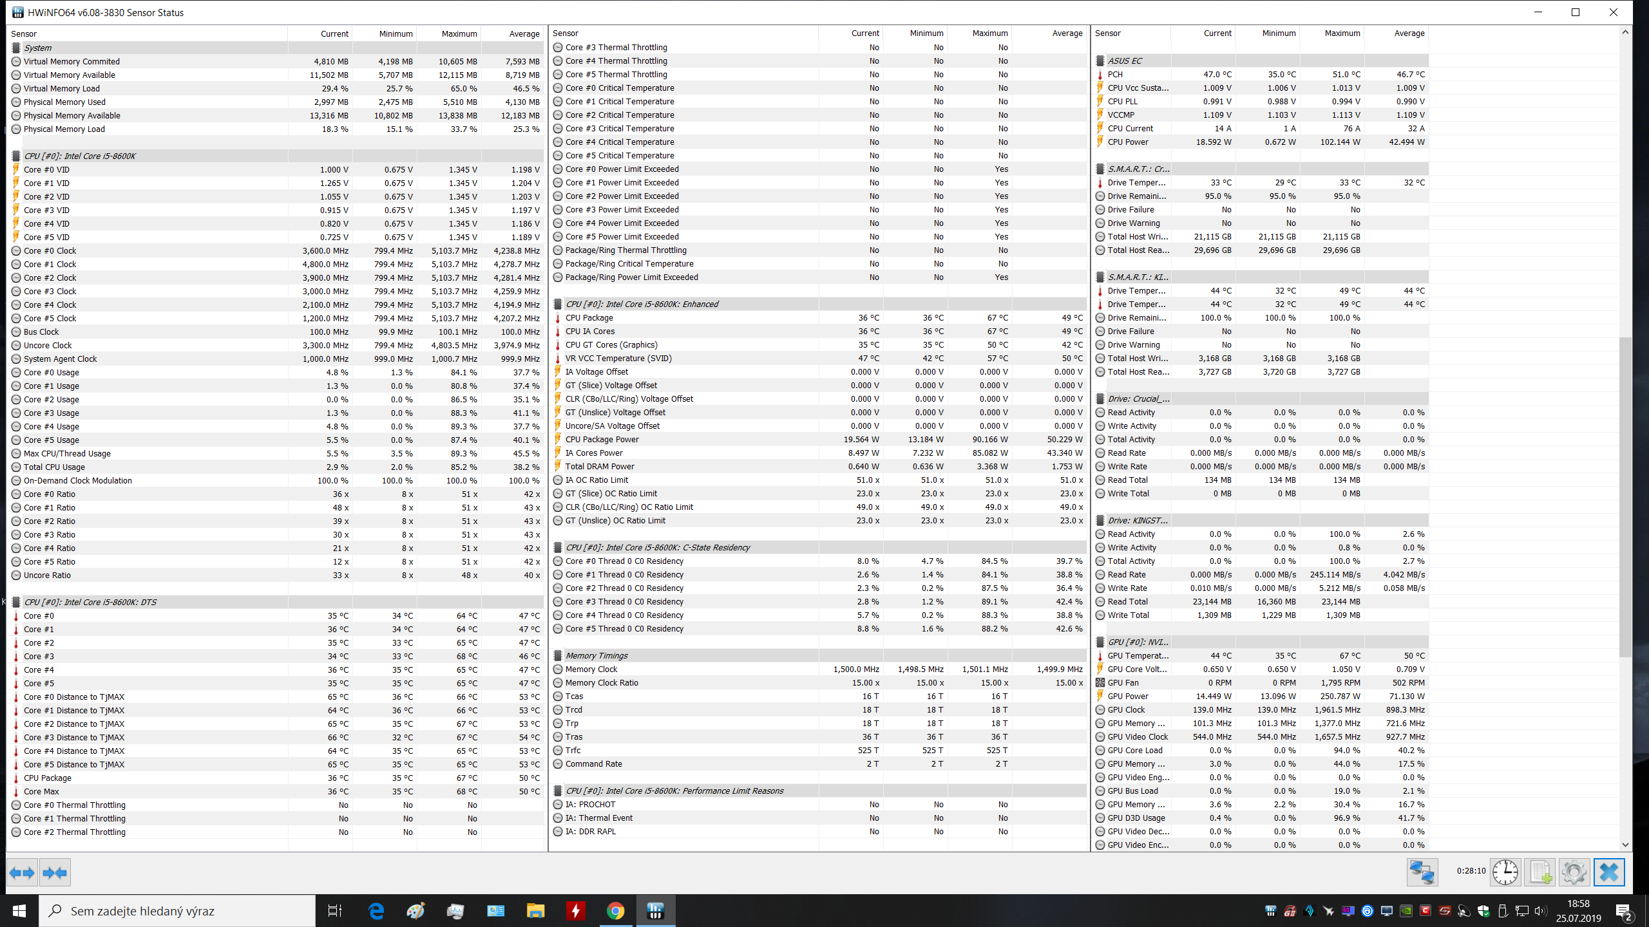
Task: Reset the min/max values with the clock button
Action: click(1505, 872)
